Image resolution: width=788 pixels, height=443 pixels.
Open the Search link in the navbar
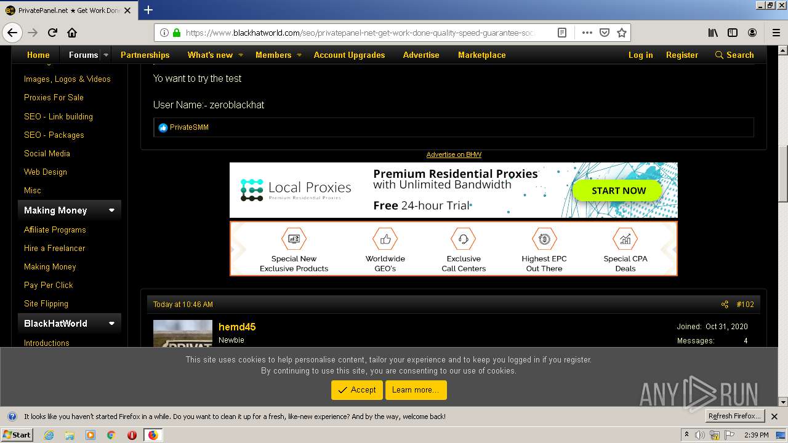pos(734,55)
